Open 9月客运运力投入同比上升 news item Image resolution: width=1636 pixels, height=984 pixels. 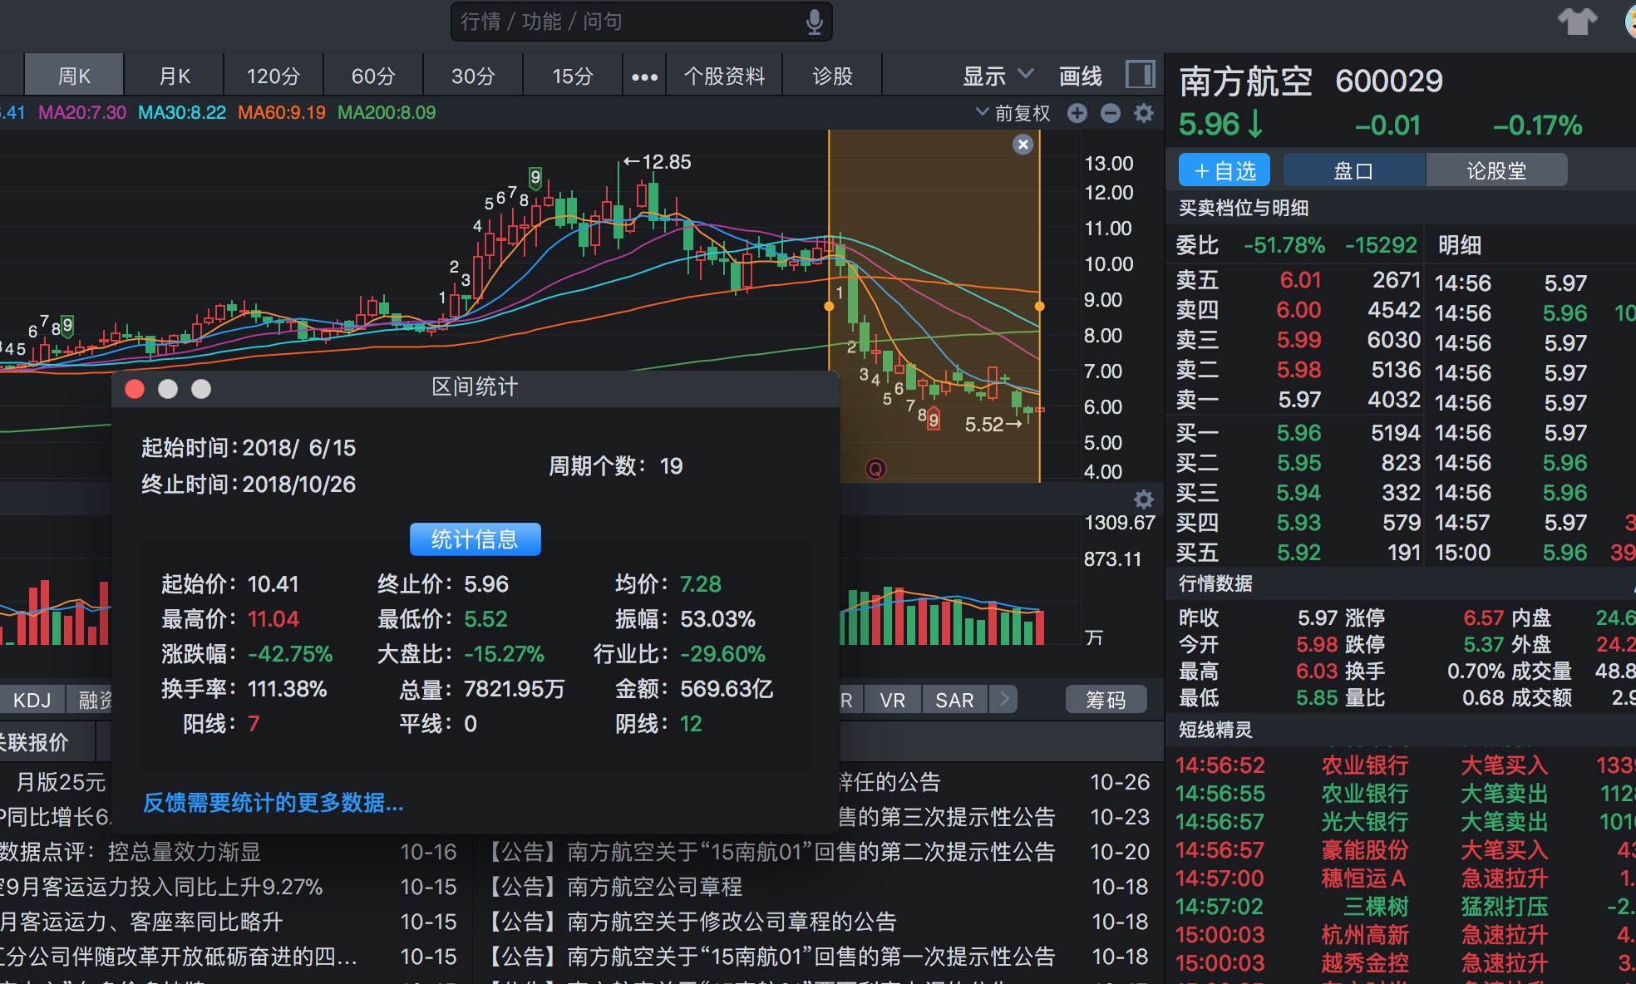[x=162, y=887]
